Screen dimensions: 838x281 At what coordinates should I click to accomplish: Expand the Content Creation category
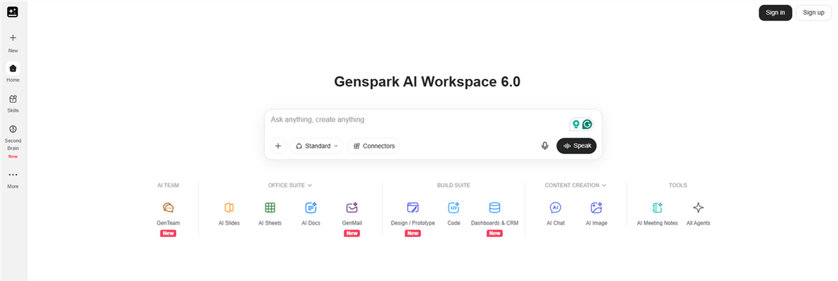point(575,185)
